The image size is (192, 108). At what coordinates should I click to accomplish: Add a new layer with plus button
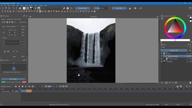coord(162,83)
